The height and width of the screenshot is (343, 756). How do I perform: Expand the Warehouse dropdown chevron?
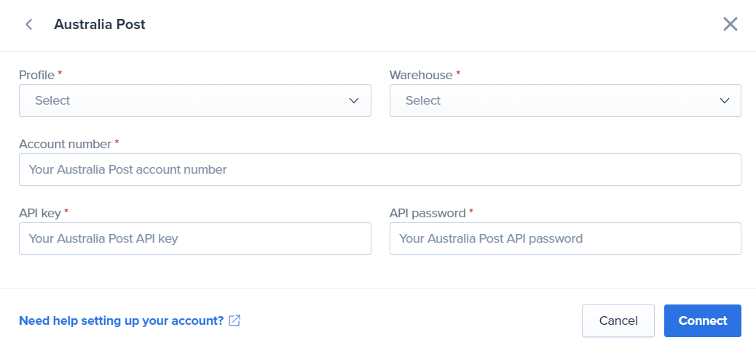point(724,100)
